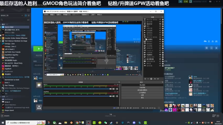Click Windows taskbar search box
This screenshot has height=125, width=223.
pos(26,123)
